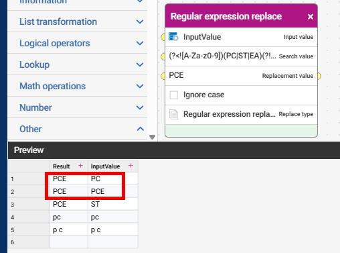The height and width of the screenshot is (253, 340).
Task: Click the Preview panel header
Action: tap(174, 150)
